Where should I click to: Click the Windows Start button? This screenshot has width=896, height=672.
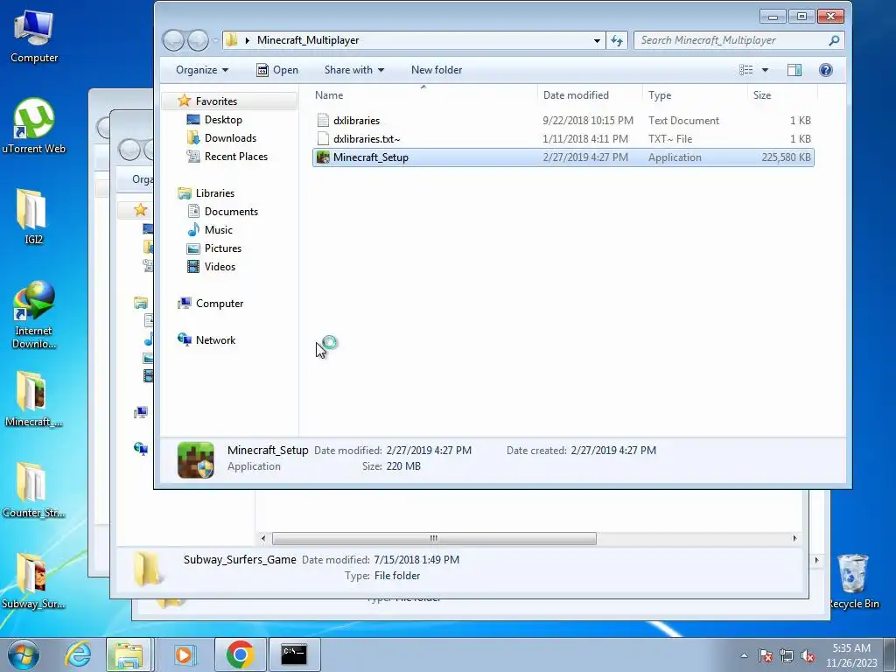pyautogui.click(x=23, y=654)
